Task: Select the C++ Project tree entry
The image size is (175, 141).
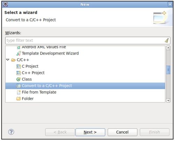Action: pyautogui.click(x=33, y=73)
